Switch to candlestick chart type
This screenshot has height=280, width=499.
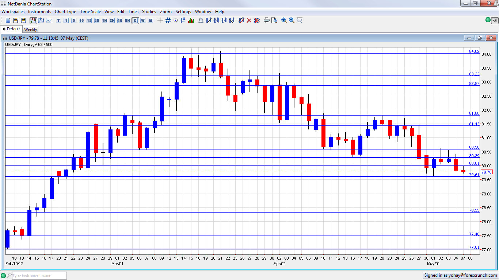[33, 20]
